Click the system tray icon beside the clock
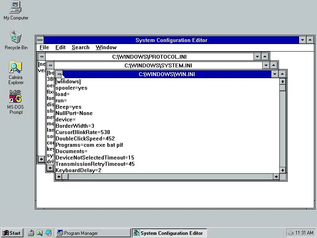317x238 pixels. [x=290, y=233]
